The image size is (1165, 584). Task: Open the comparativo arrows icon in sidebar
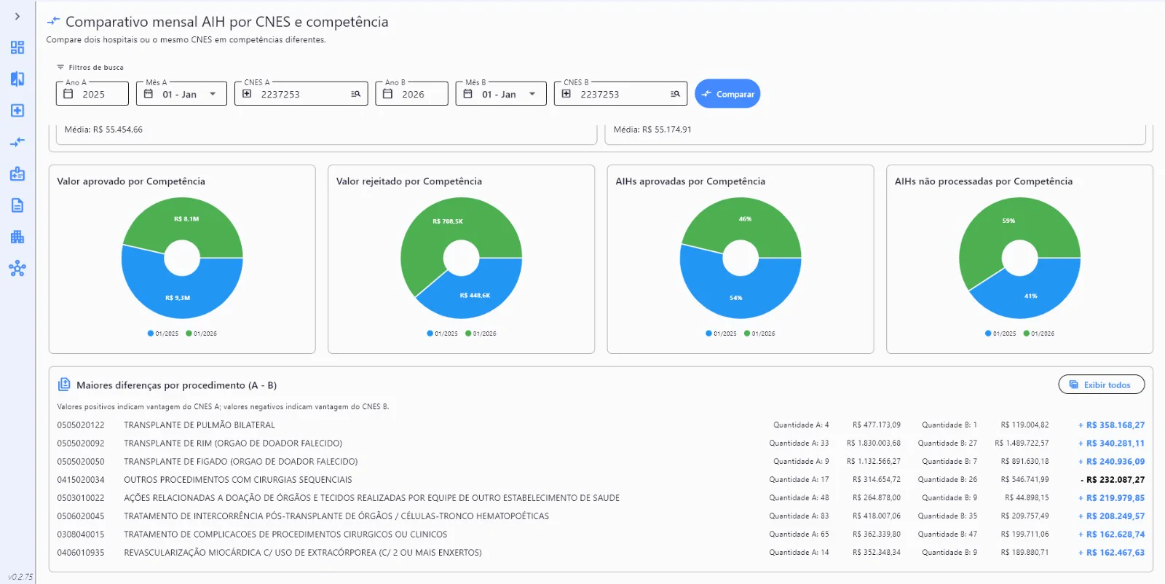(x=17, y=142)
